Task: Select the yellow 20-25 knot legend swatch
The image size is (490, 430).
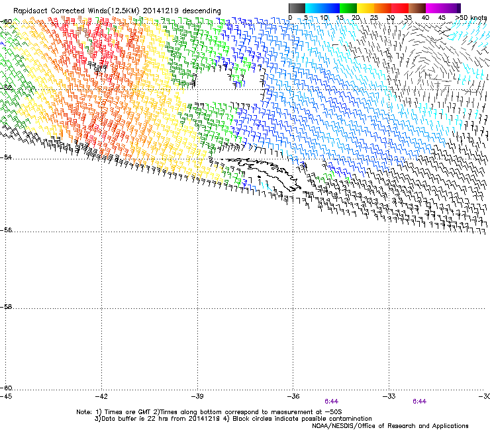Action: pyautogui.click(x=366, y=8)
